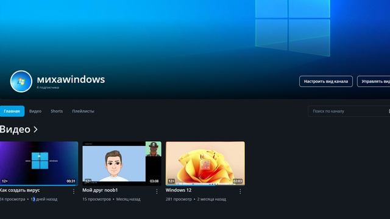Click the 281 просмотр text
The width and height of the screenshot is (390, 219).
click(x=179, y=199)
